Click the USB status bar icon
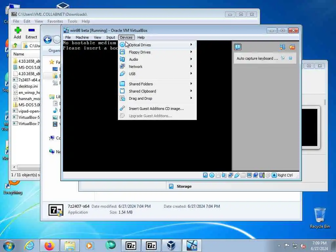Image resolution: width=336 pixels, height=252 pixels. [237, 175]
